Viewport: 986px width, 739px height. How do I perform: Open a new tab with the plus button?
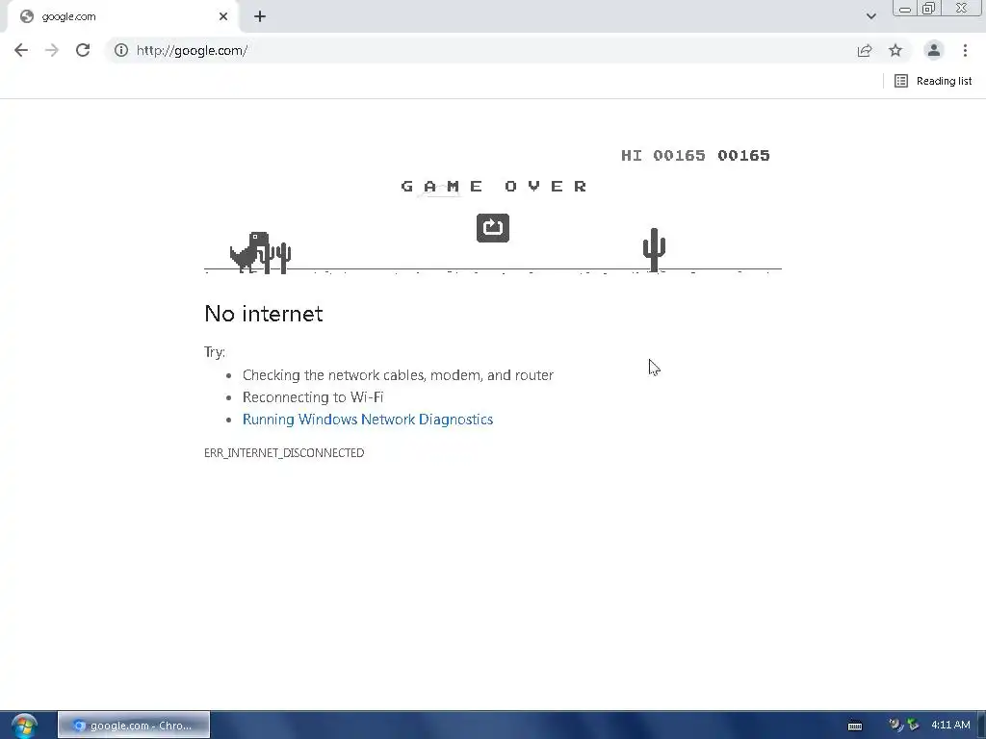click(x=260, y=17)
